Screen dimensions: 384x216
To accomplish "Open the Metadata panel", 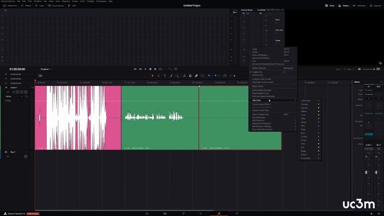I will (x=359, y=5).
